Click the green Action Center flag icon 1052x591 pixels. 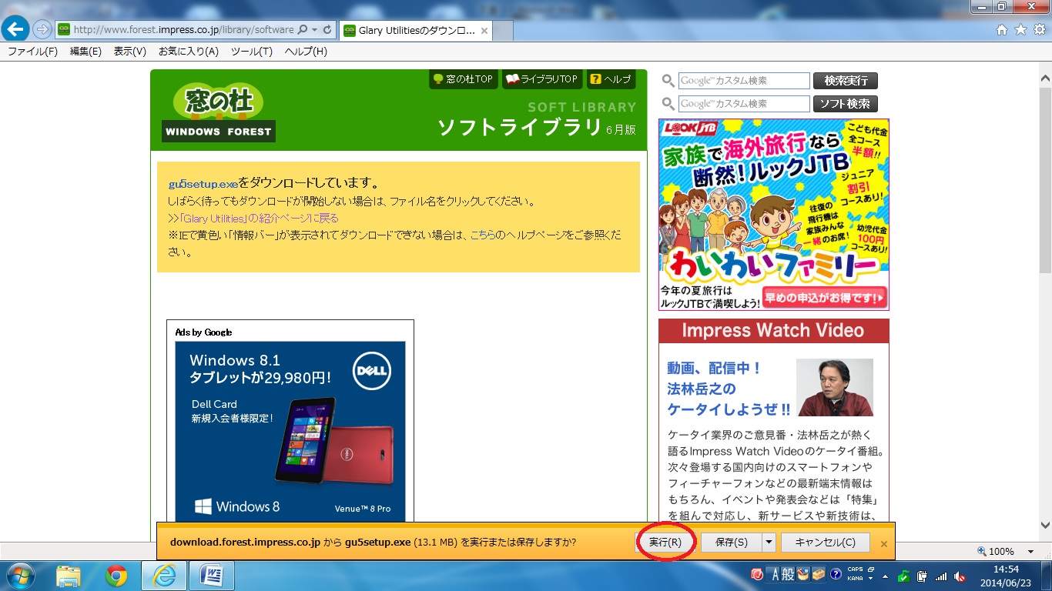click(x=904, y=576)
